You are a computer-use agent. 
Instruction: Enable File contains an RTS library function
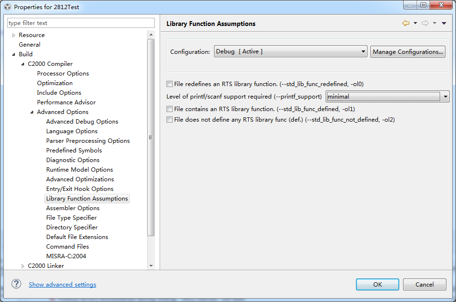pyautogui.click(x=169, y=109)
